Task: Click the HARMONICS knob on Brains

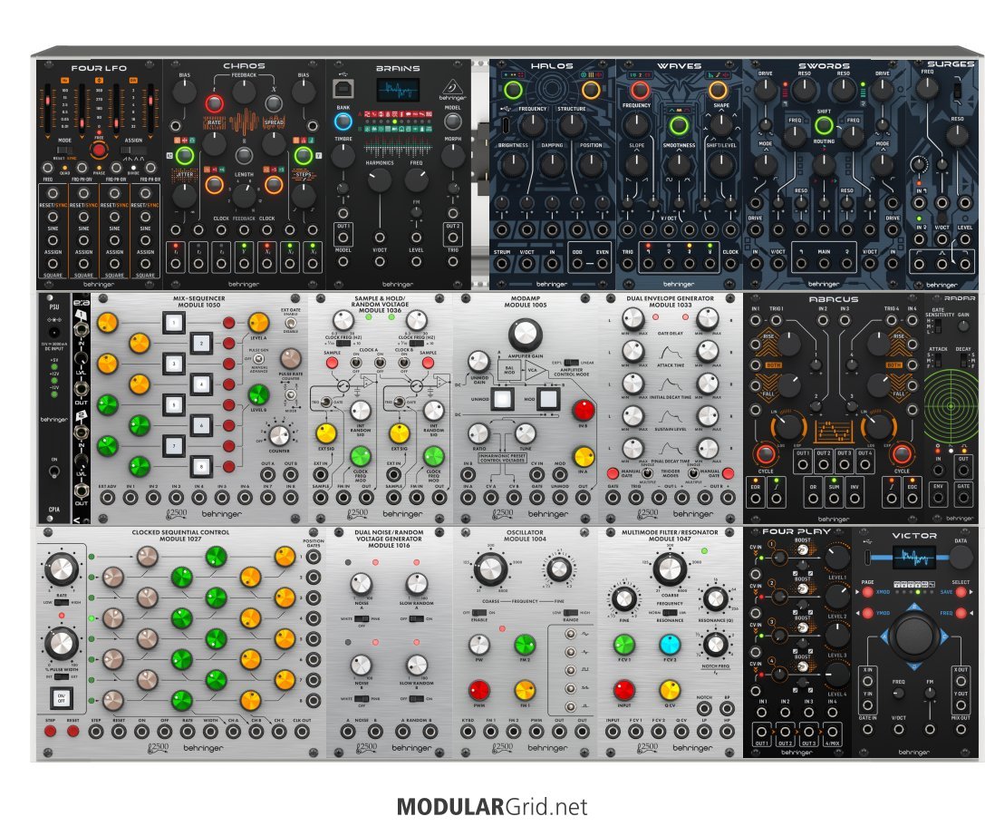Action: point(380,180)
